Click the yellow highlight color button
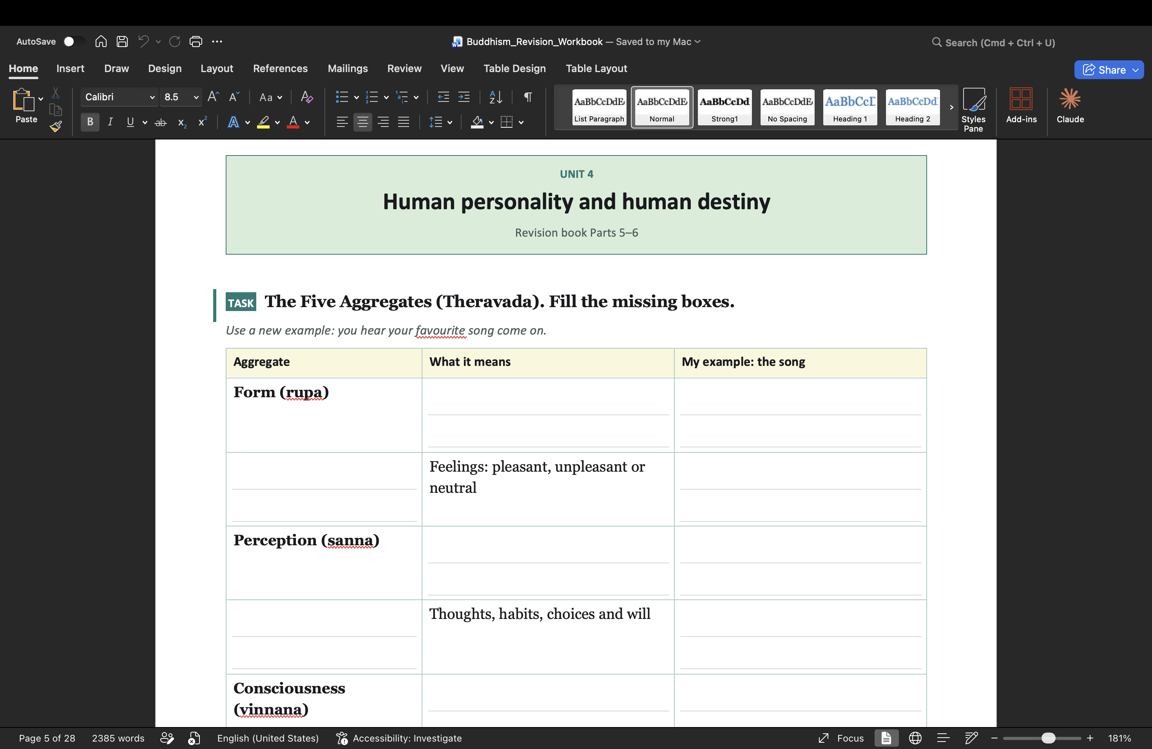The height and width of the screenshot is (749, 1152). [x=263, y=122]
